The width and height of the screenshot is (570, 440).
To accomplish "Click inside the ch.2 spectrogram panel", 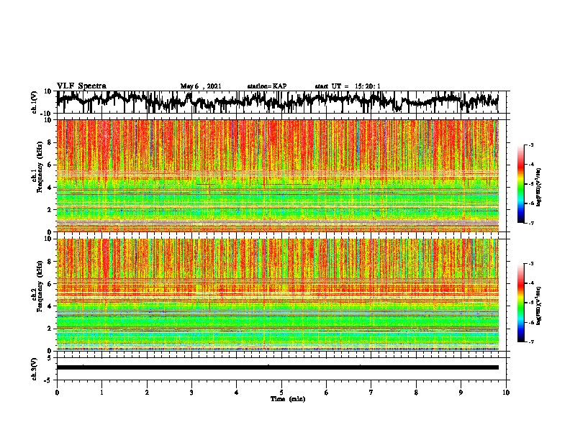I will coord(277,295).
